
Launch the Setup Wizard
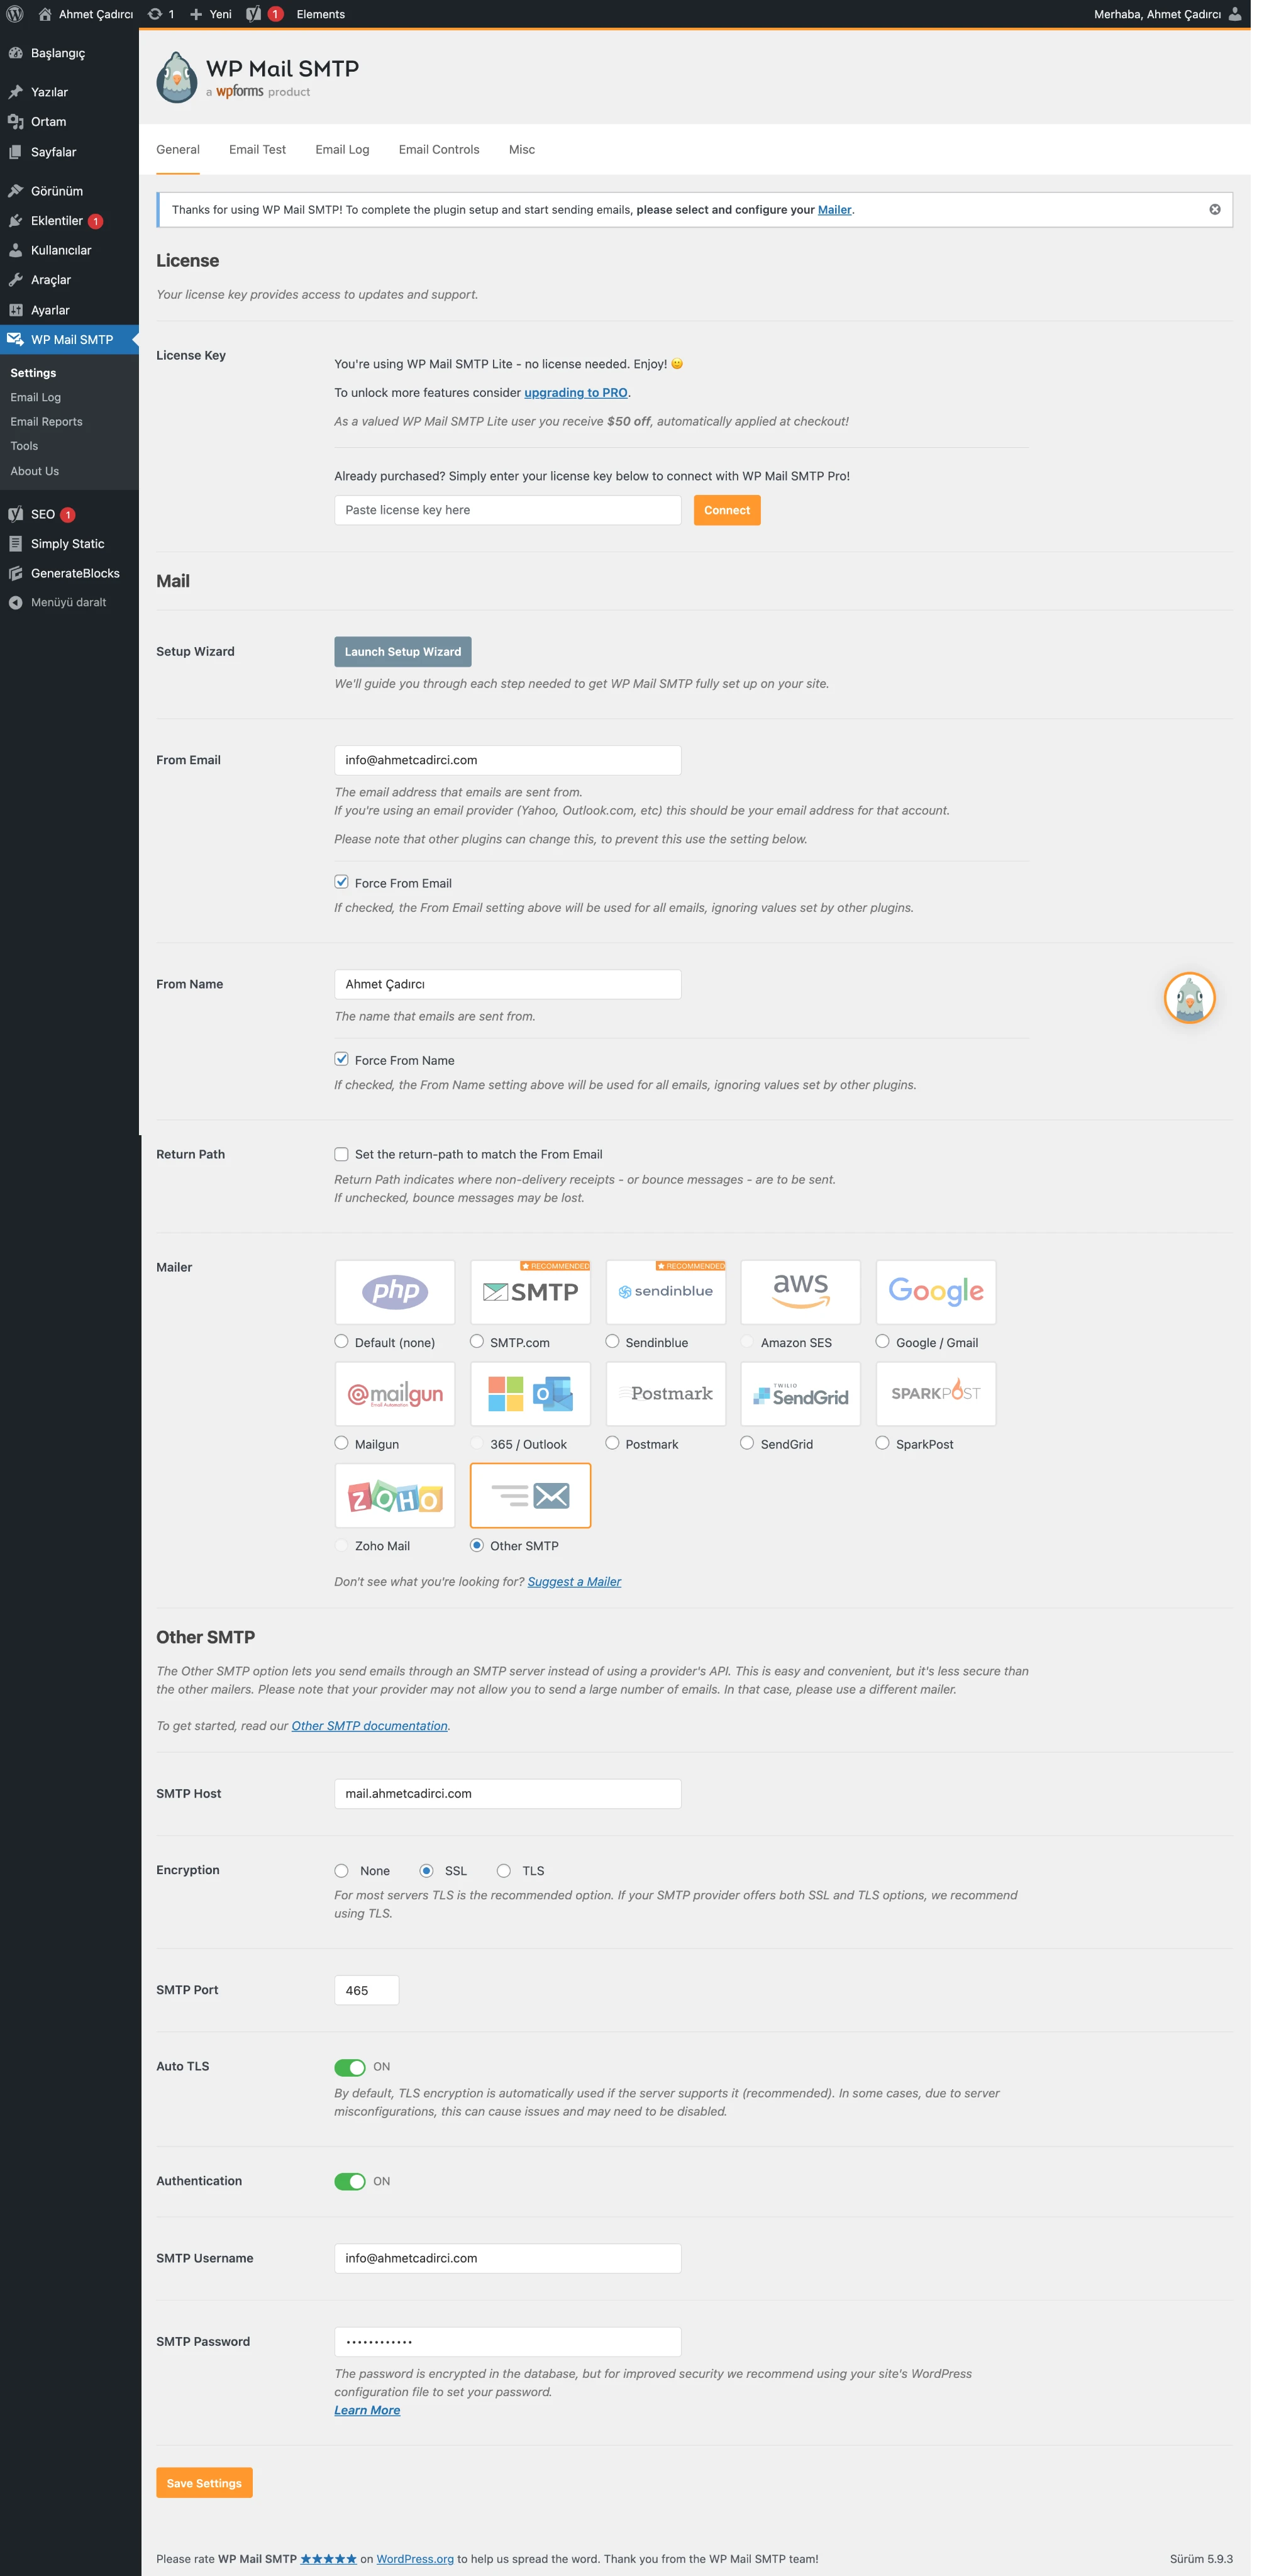point(402,651)
